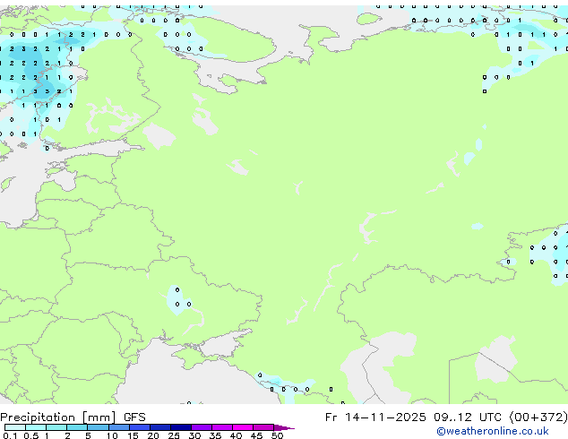The image size is (568, 439).
Task: Click the 1–2 mm legend color swatch
Action: (56, 427)
